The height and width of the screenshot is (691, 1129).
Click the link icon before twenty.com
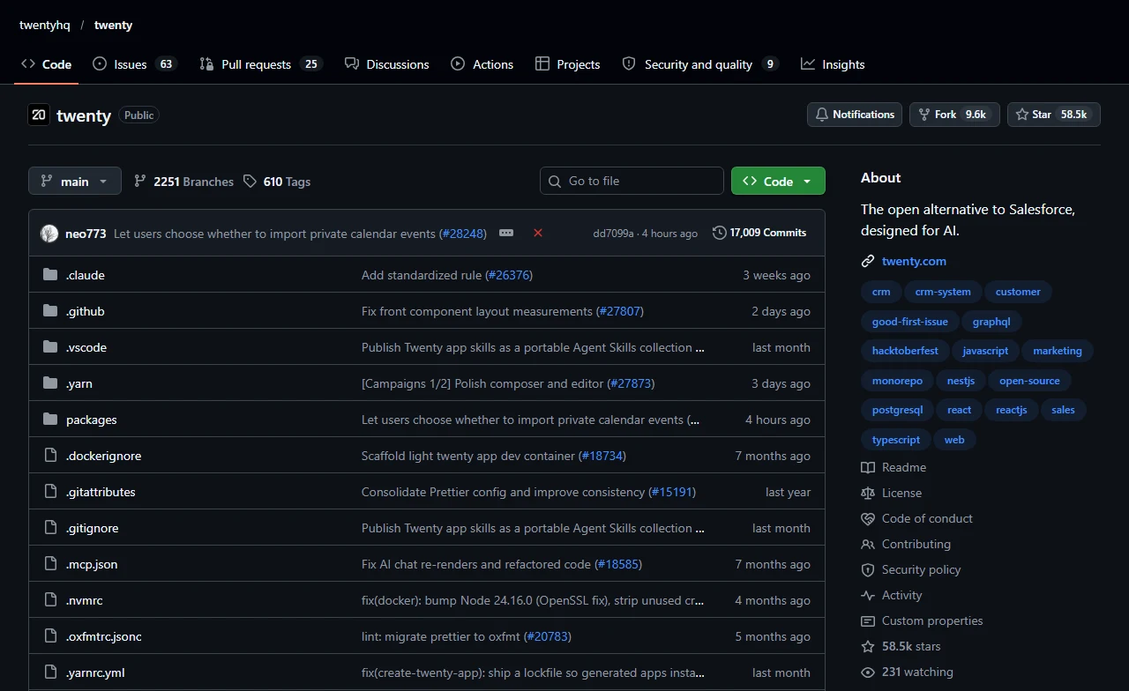pyautogui.click(x=868, y=261)
